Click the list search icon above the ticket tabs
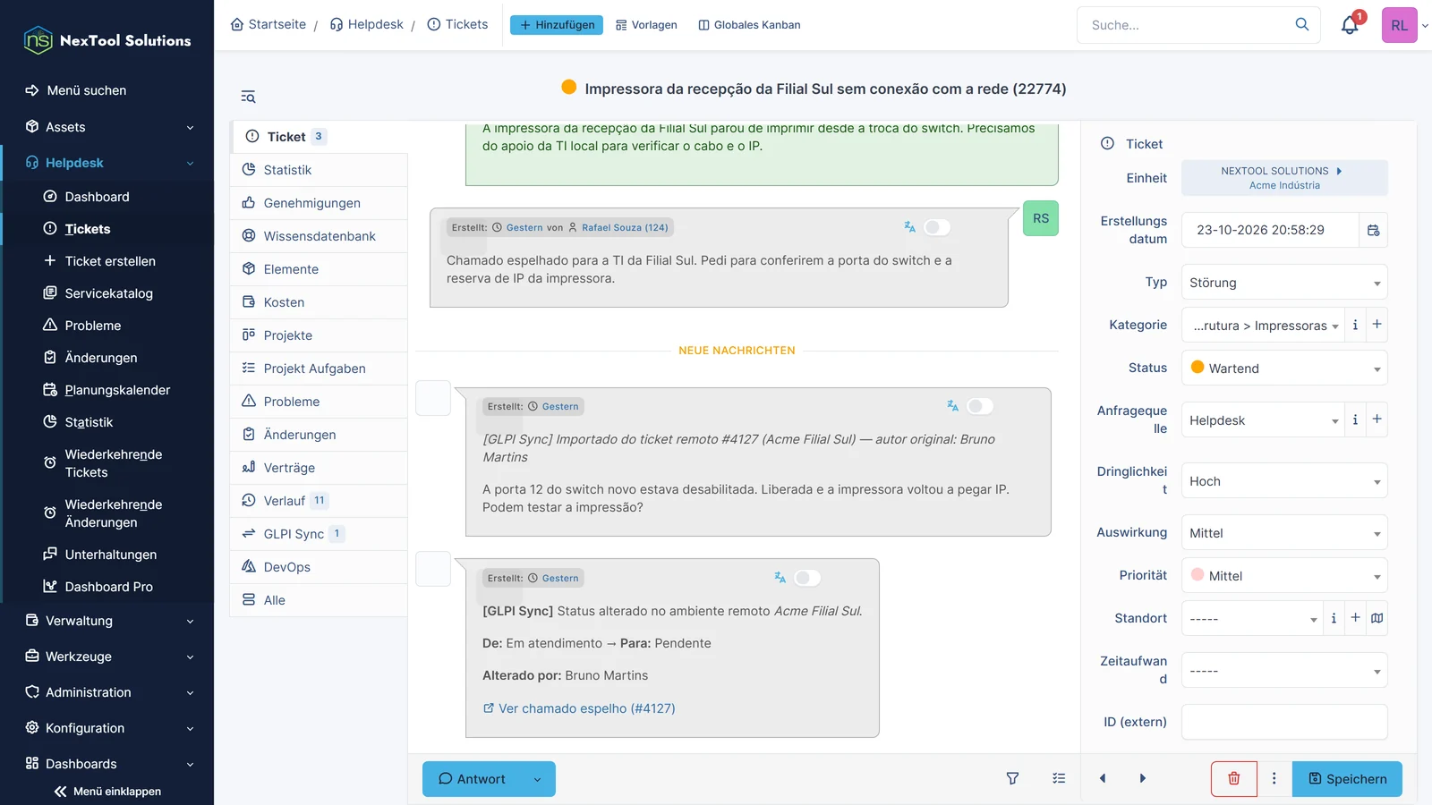 (x=249, y=97)
